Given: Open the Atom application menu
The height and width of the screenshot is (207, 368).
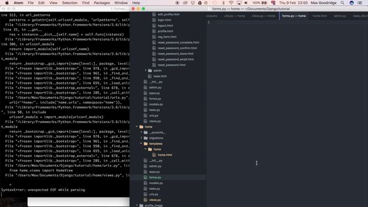Looking at the screenshot, I should (x=18, y=3).
